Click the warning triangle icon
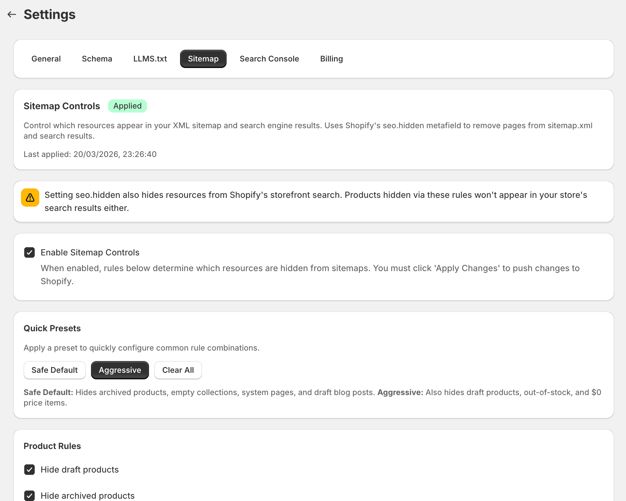The image size is (626, 501). pyautogui.click(x=30, y=198)
